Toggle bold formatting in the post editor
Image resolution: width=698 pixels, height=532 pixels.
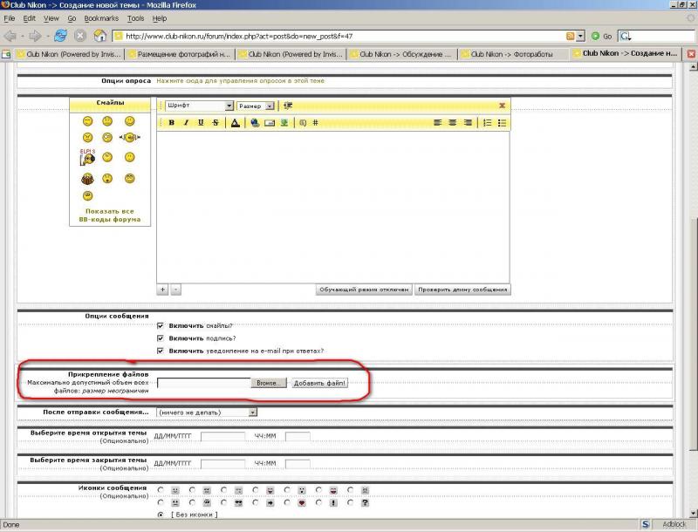[x=171, y=123]
